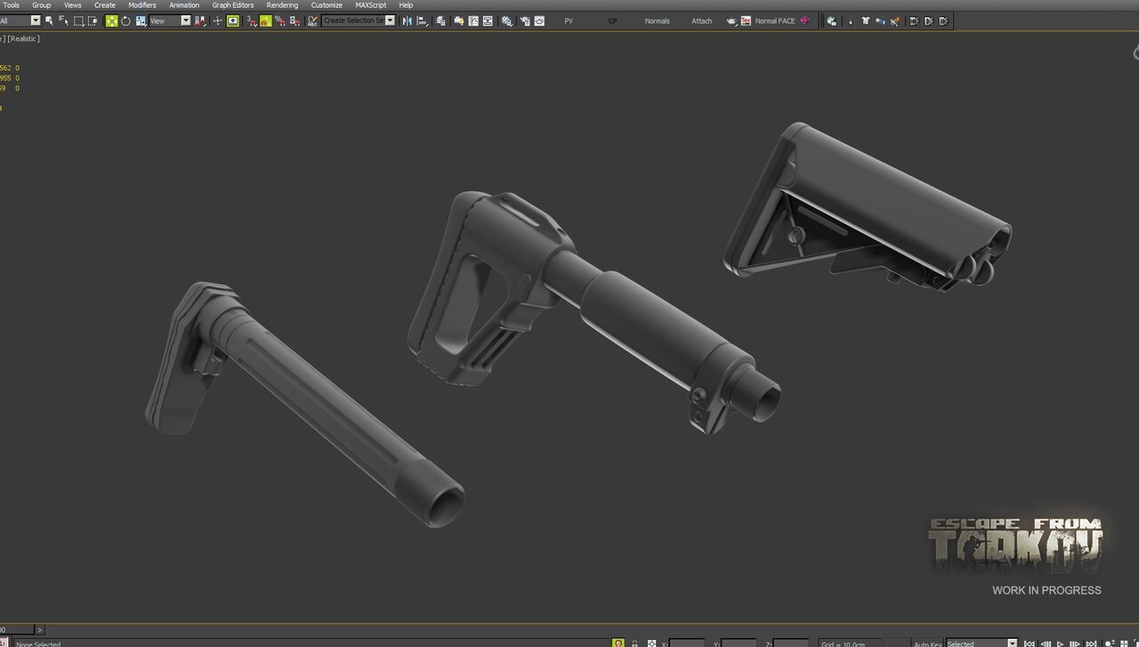Click the Mirror tool icon
Image resolution: width=1139 pixels, height=647 pixels.
tap(408, 20)
